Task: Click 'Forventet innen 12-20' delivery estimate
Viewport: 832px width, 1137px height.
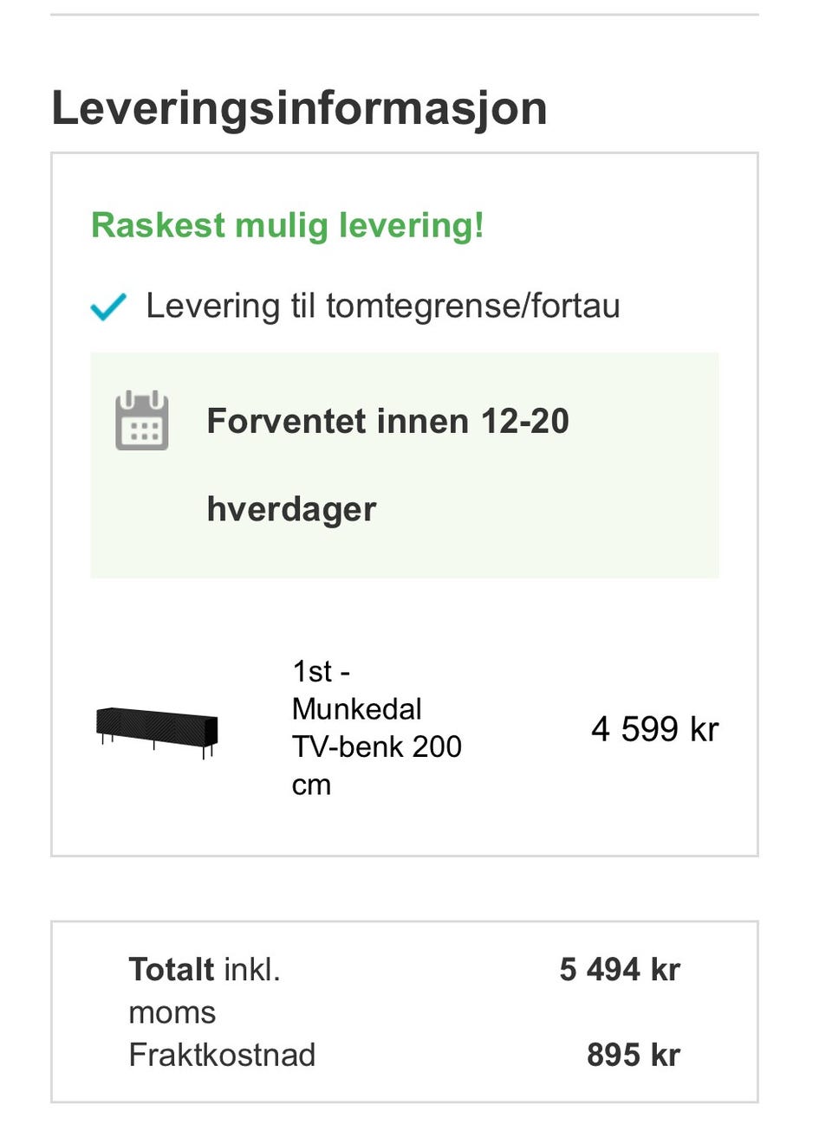Action: (x=387, y=422)
